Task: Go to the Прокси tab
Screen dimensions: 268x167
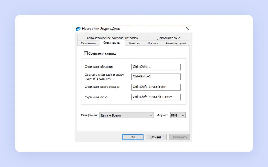Action: point(153,43)
